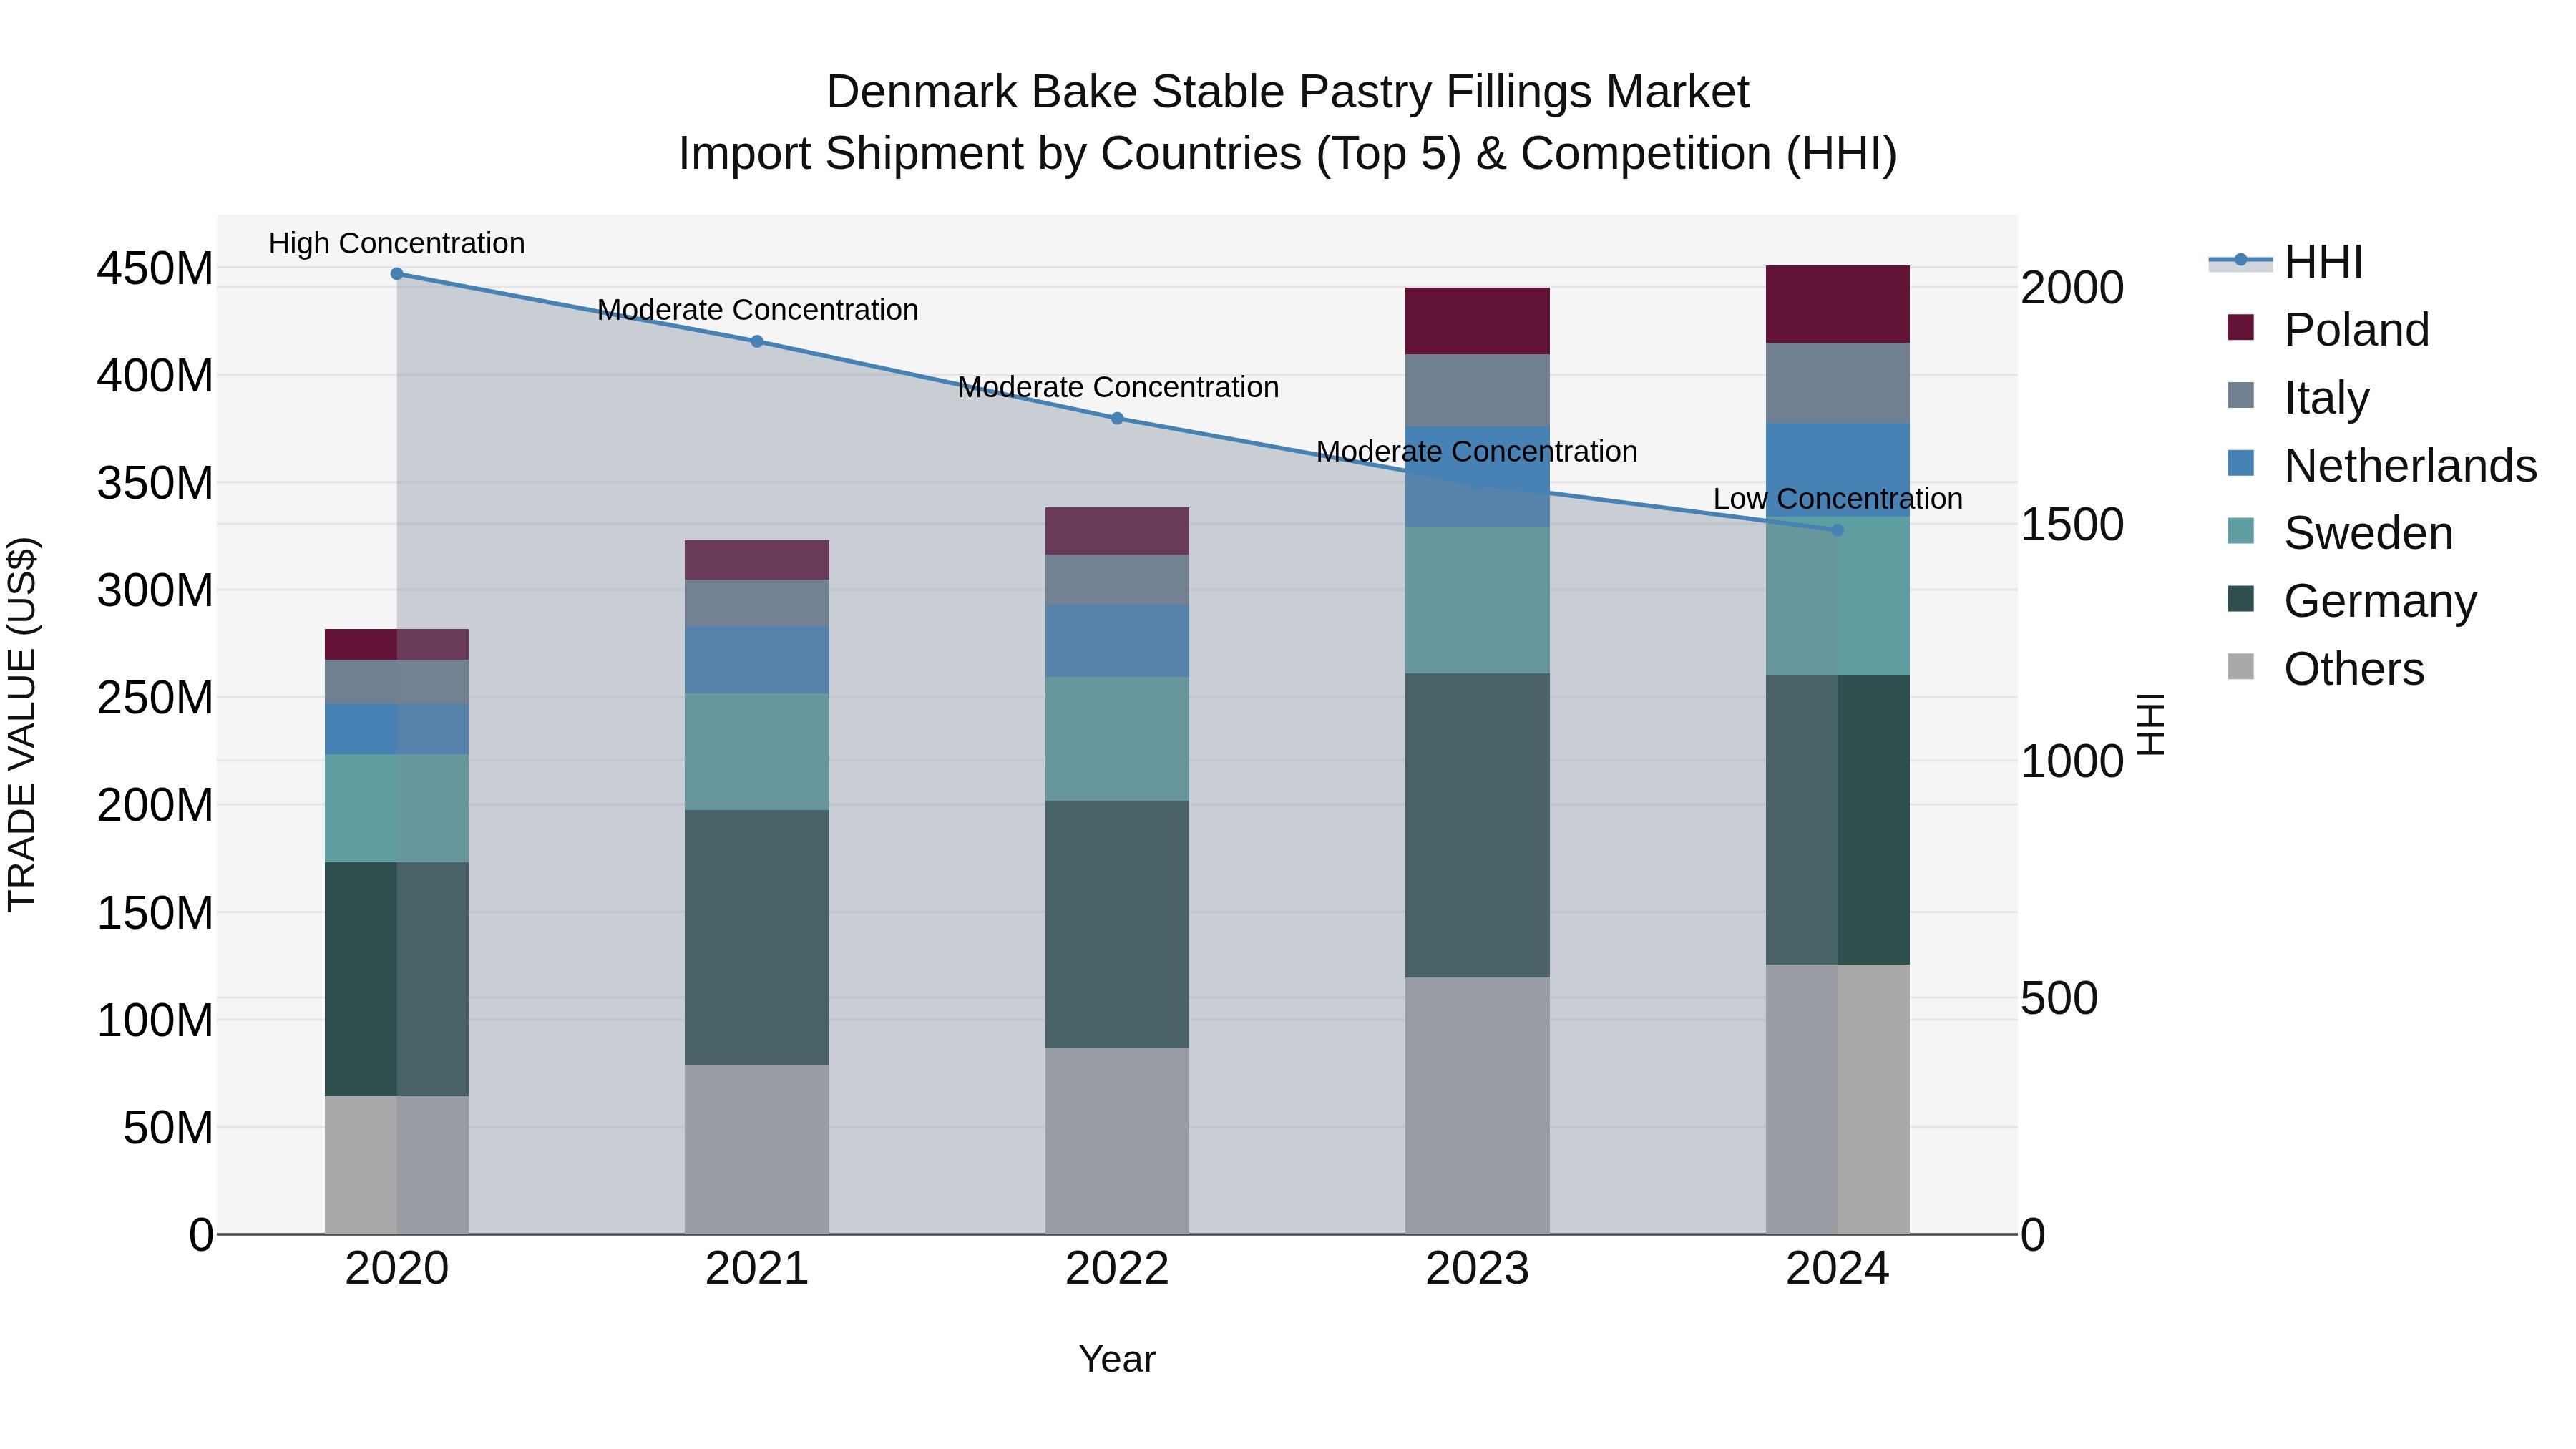Click the 2023 Others bar segment
2576x1449 pixels.
click(x=1477, y=1107)
